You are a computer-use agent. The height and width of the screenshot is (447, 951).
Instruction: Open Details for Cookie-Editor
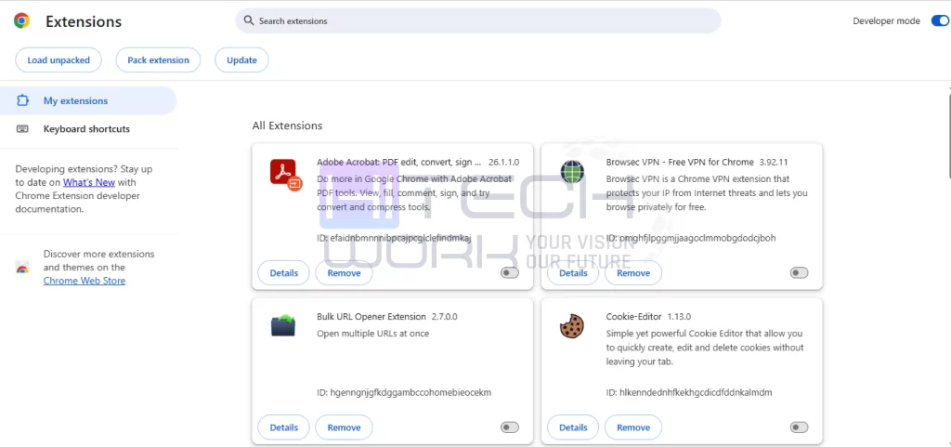click(573, 427)
